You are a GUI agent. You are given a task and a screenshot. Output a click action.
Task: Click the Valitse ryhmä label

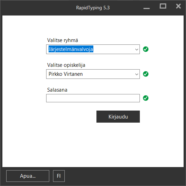[x=62, y=40]
